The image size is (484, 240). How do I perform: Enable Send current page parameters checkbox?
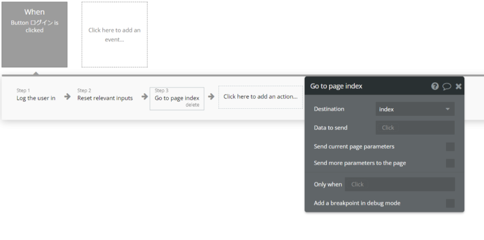pos(450,146)
